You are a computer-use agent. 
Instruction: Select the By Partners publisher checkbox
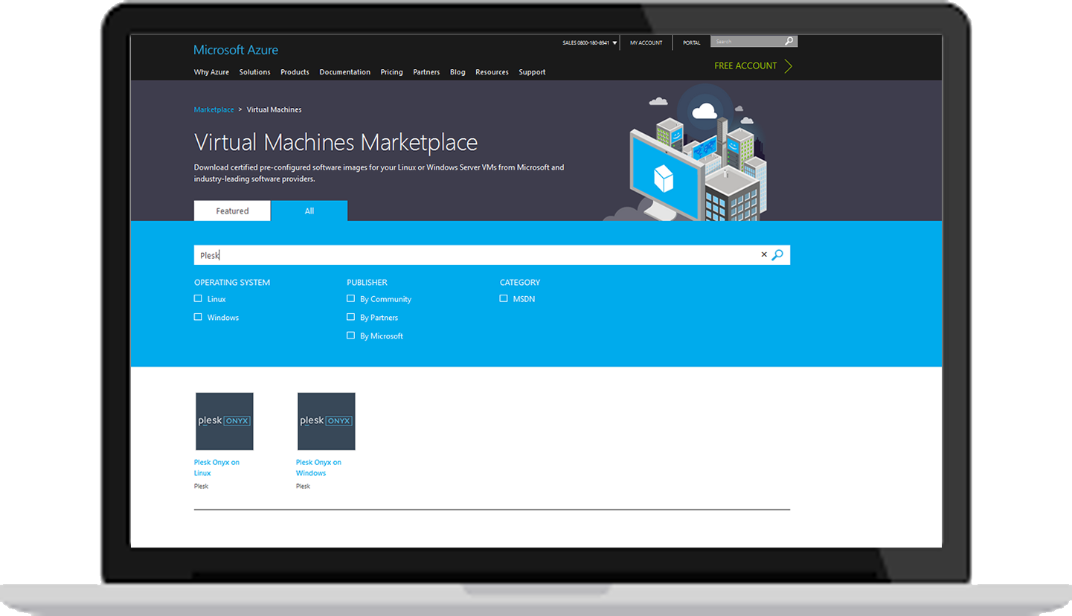(350, 317)
